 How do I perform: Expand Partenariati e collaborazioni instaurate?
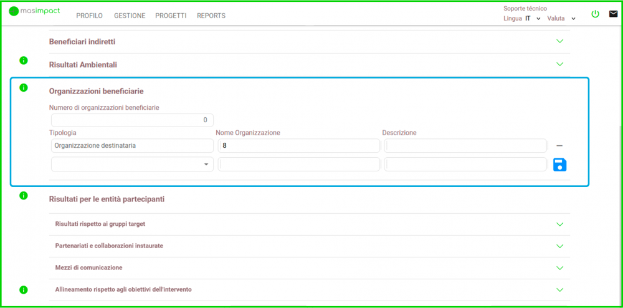click(x=559, y=246)
